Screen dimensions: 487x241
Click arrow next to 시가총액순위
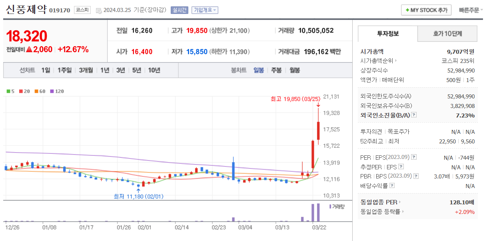[x=396, y=61]
